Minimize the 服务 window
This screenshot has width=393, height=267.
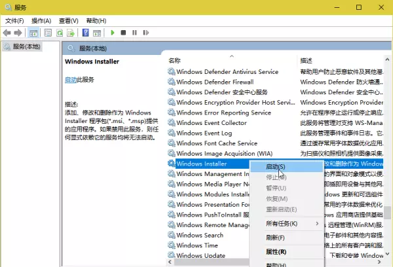[x=337, y=7]
